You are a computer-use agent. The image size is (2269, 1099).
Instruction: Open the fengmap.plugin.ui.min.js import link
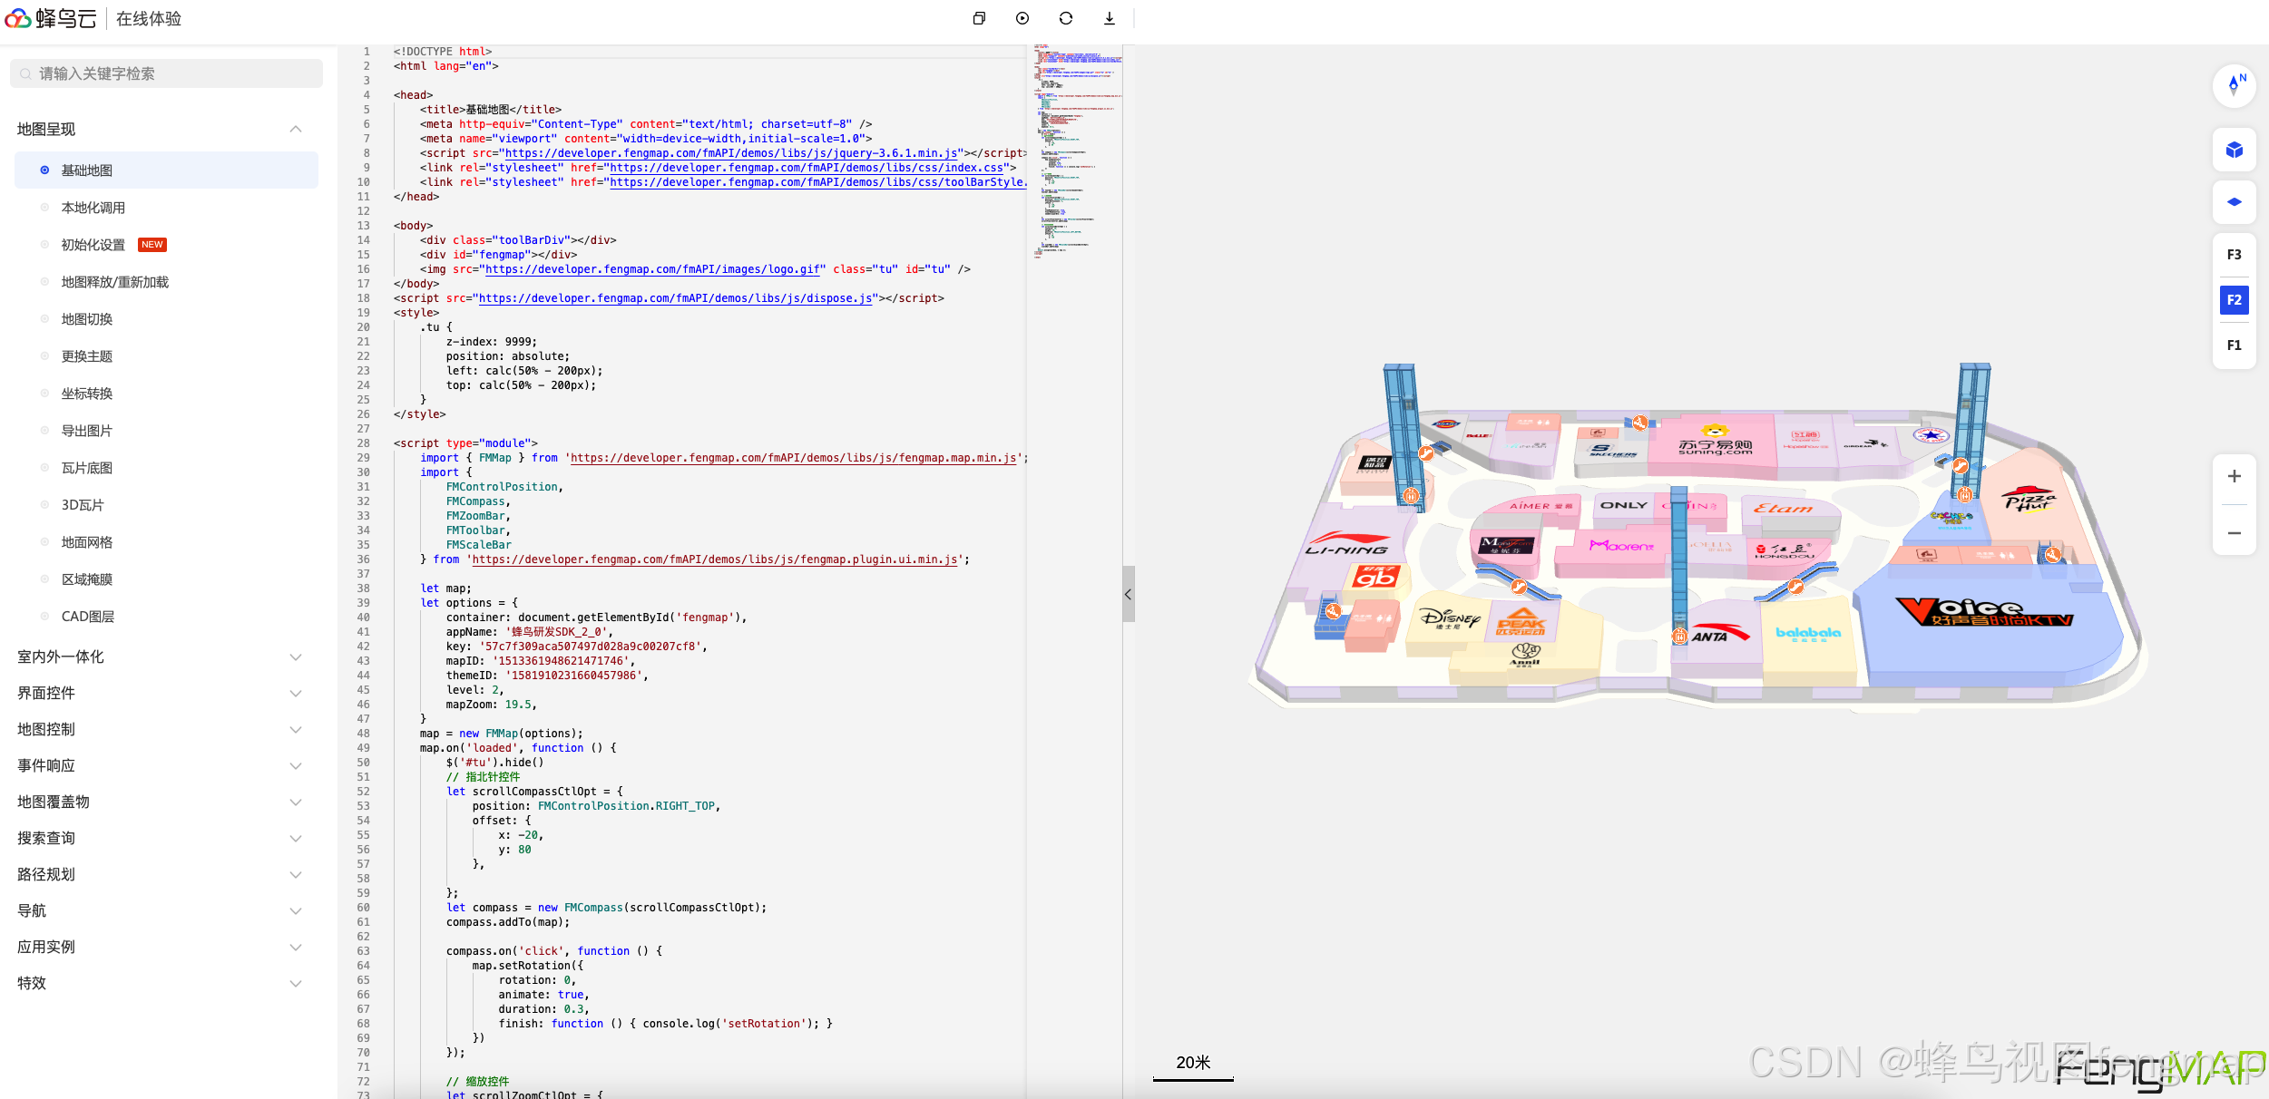(x=715, y=559)
